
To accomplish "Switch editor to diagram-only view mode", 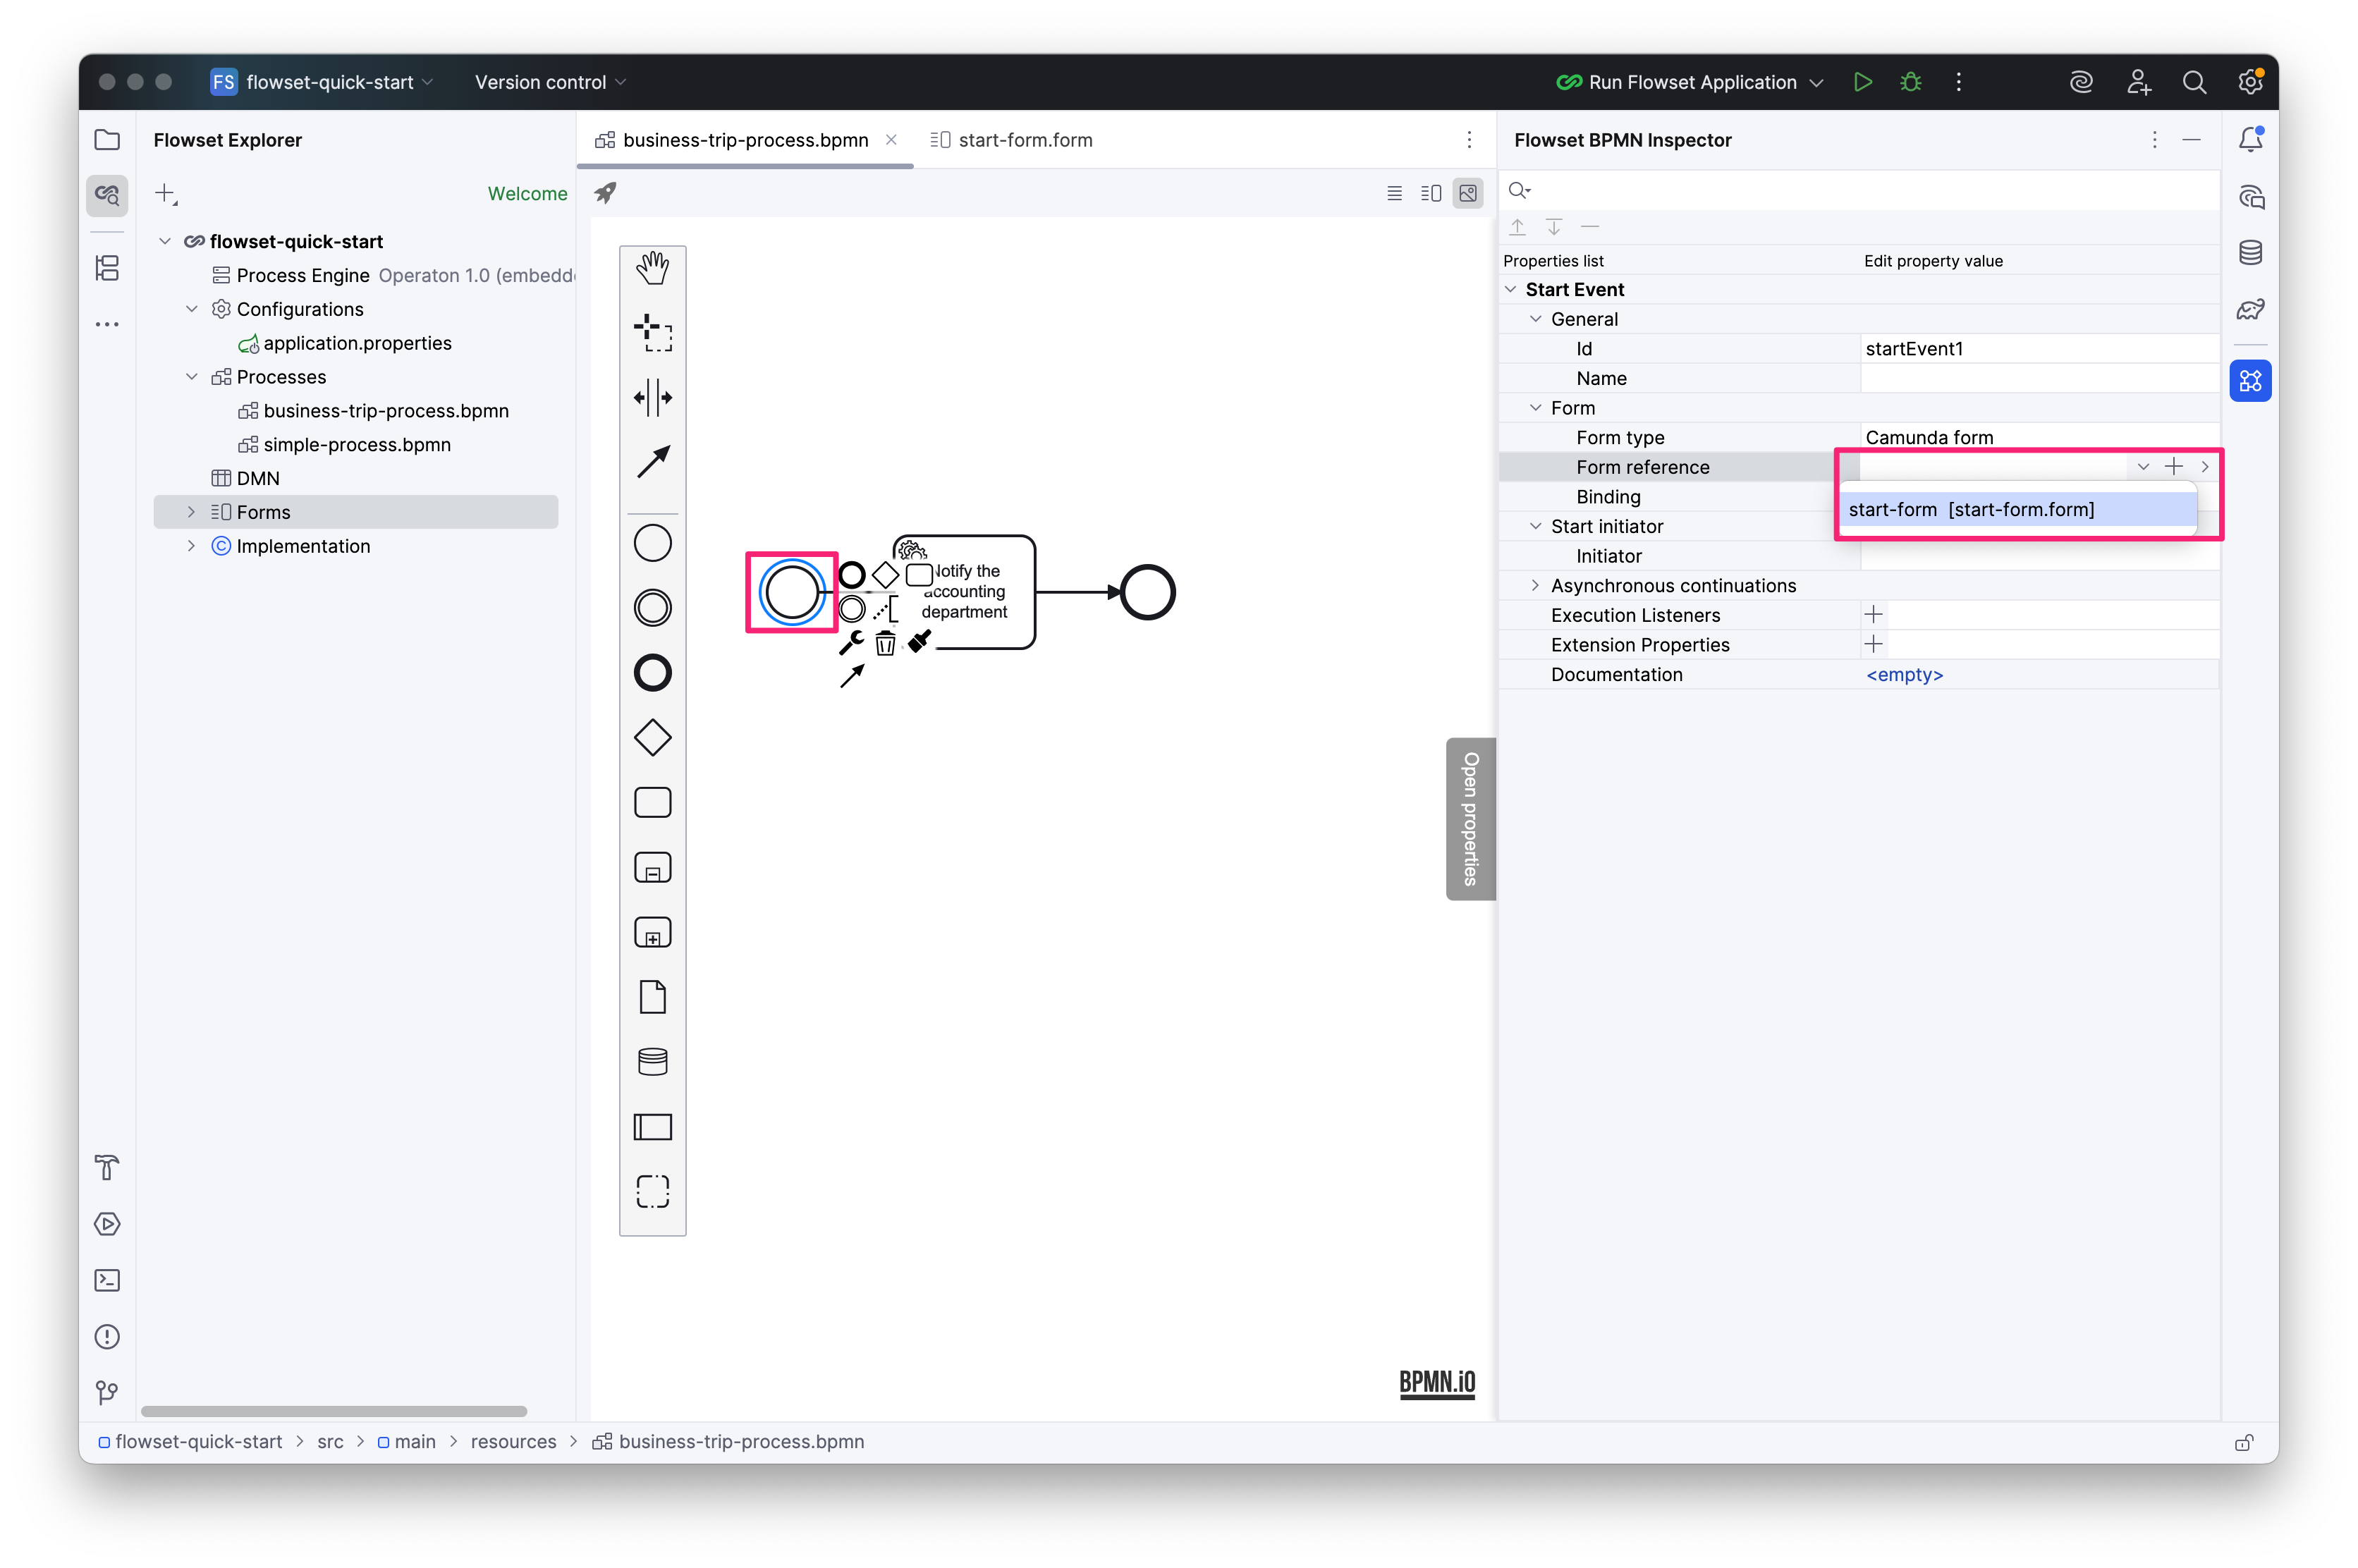I will [1467, 193].
